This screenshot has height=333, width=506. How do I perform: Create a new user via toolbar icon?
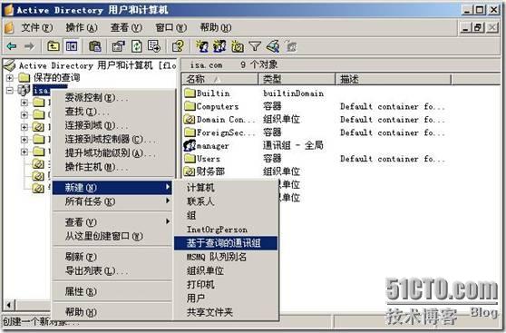coord(202,46)
